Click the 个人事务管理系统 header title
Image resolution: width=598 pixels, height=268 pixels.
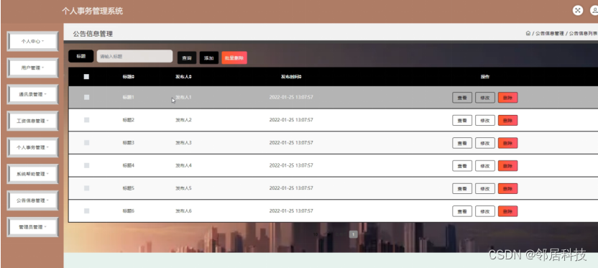tap(92, 11)
